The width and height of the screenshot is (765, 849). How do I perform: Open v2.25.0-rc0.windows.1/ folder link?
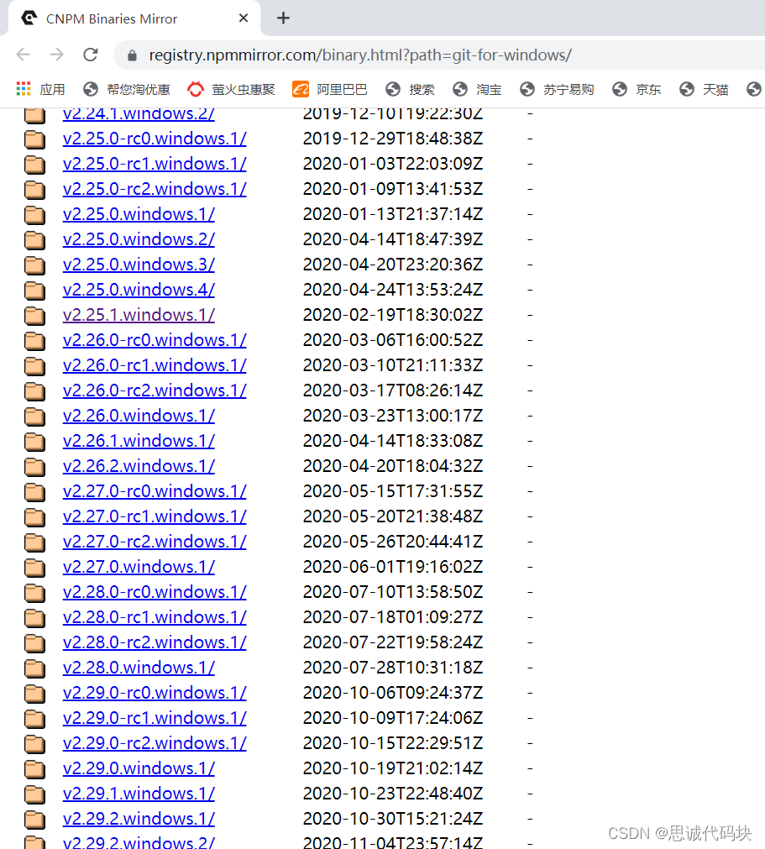click(155, 139)
